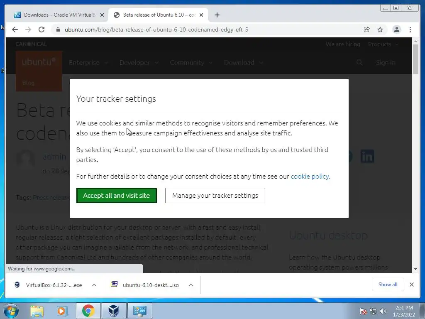Expand options chevron for VirtualBox exe download
This screenshot has height=319, width=425.
pyautogui.click(x=94, y=285)
